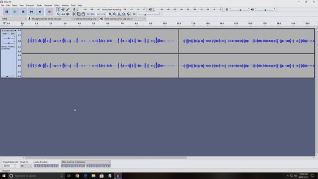Click the Fit Project to Width icon
Screen dimensions: 318x179
pos(124,14)
